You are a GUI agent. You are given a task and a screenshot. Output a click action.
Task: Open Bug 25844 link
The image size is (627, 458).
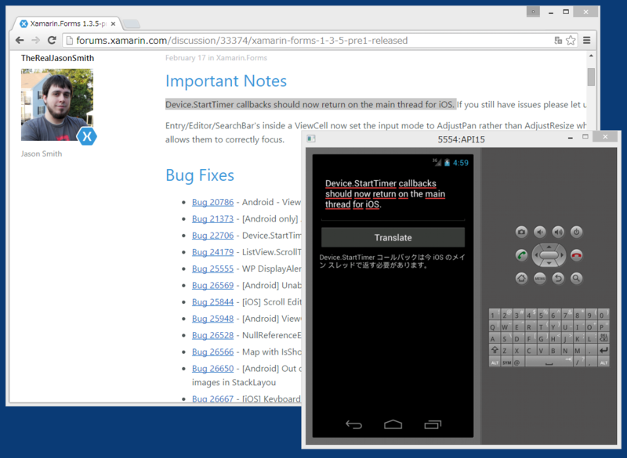coord(212,302)
